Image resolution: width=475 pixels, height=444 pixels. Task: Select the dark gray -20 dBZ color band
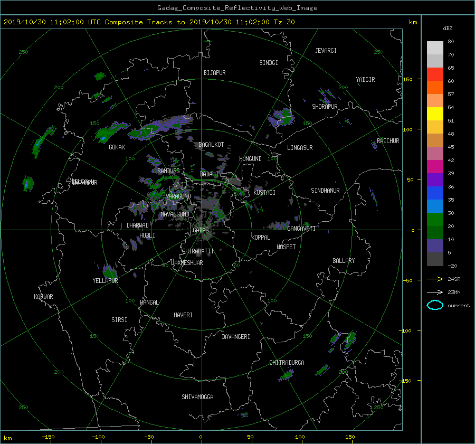click(435, 259)
